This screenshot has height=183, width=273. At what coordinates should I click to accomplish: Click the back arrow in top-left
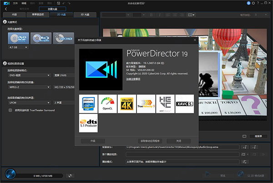(x=6, y=9)
